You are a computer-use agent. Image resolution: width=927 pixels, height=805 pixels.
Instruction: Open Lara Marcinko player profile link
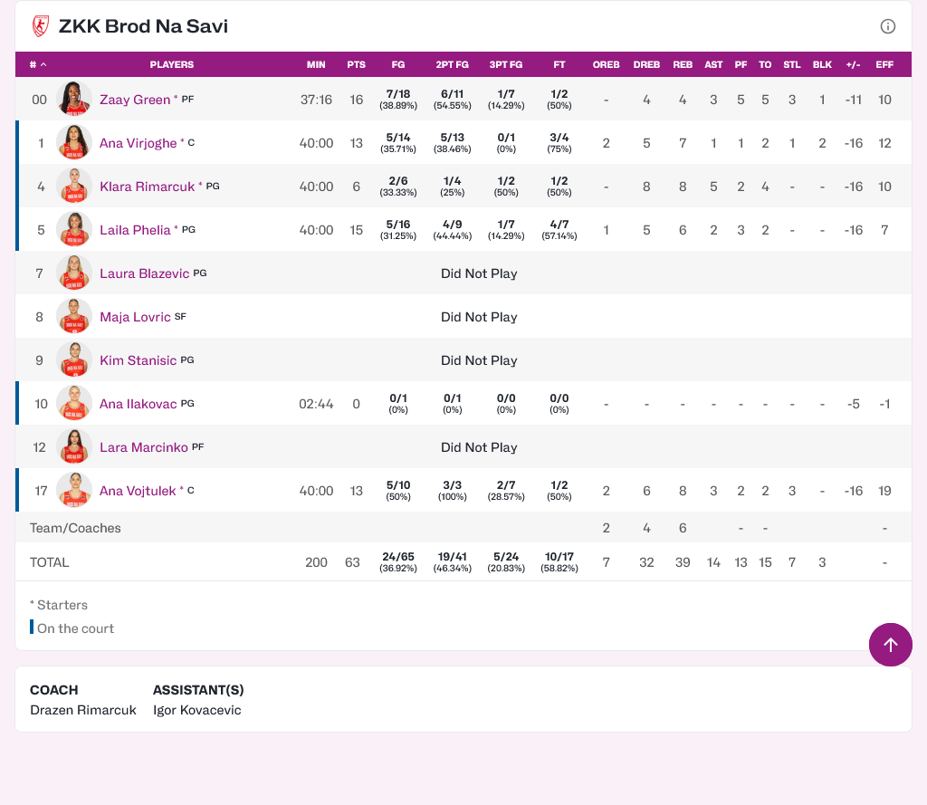pos(144,447)
